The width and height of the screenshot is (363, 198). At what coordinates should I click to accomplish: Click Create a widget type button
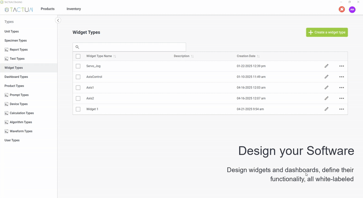[x=327, y=32]
